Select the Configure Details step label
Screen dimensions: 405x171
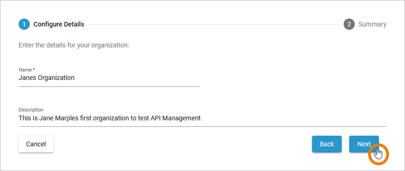59,24
